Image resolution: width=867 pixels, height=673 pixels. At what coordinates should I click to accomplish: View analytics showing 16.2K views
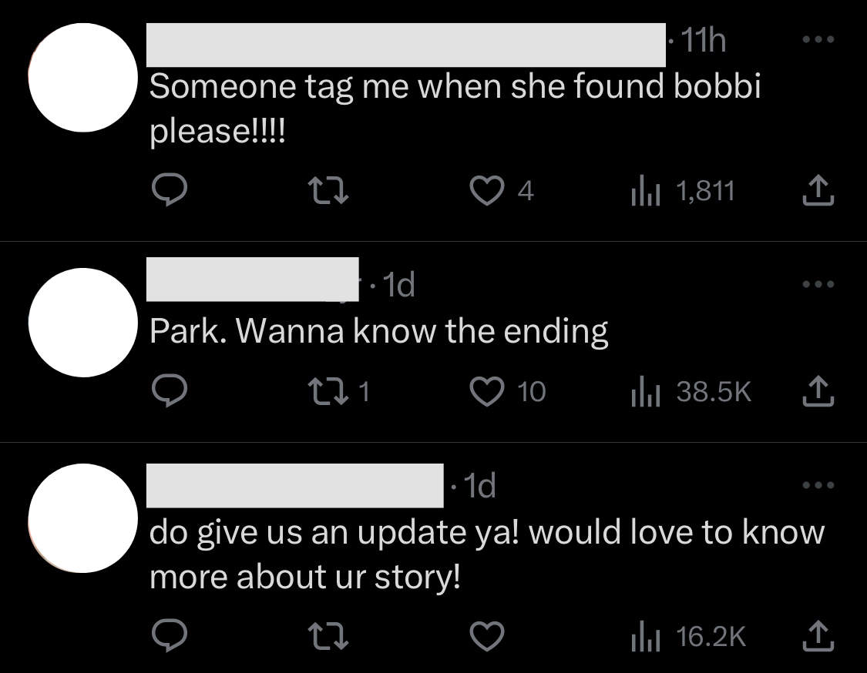pyautogui.click(x=688, y=636)
